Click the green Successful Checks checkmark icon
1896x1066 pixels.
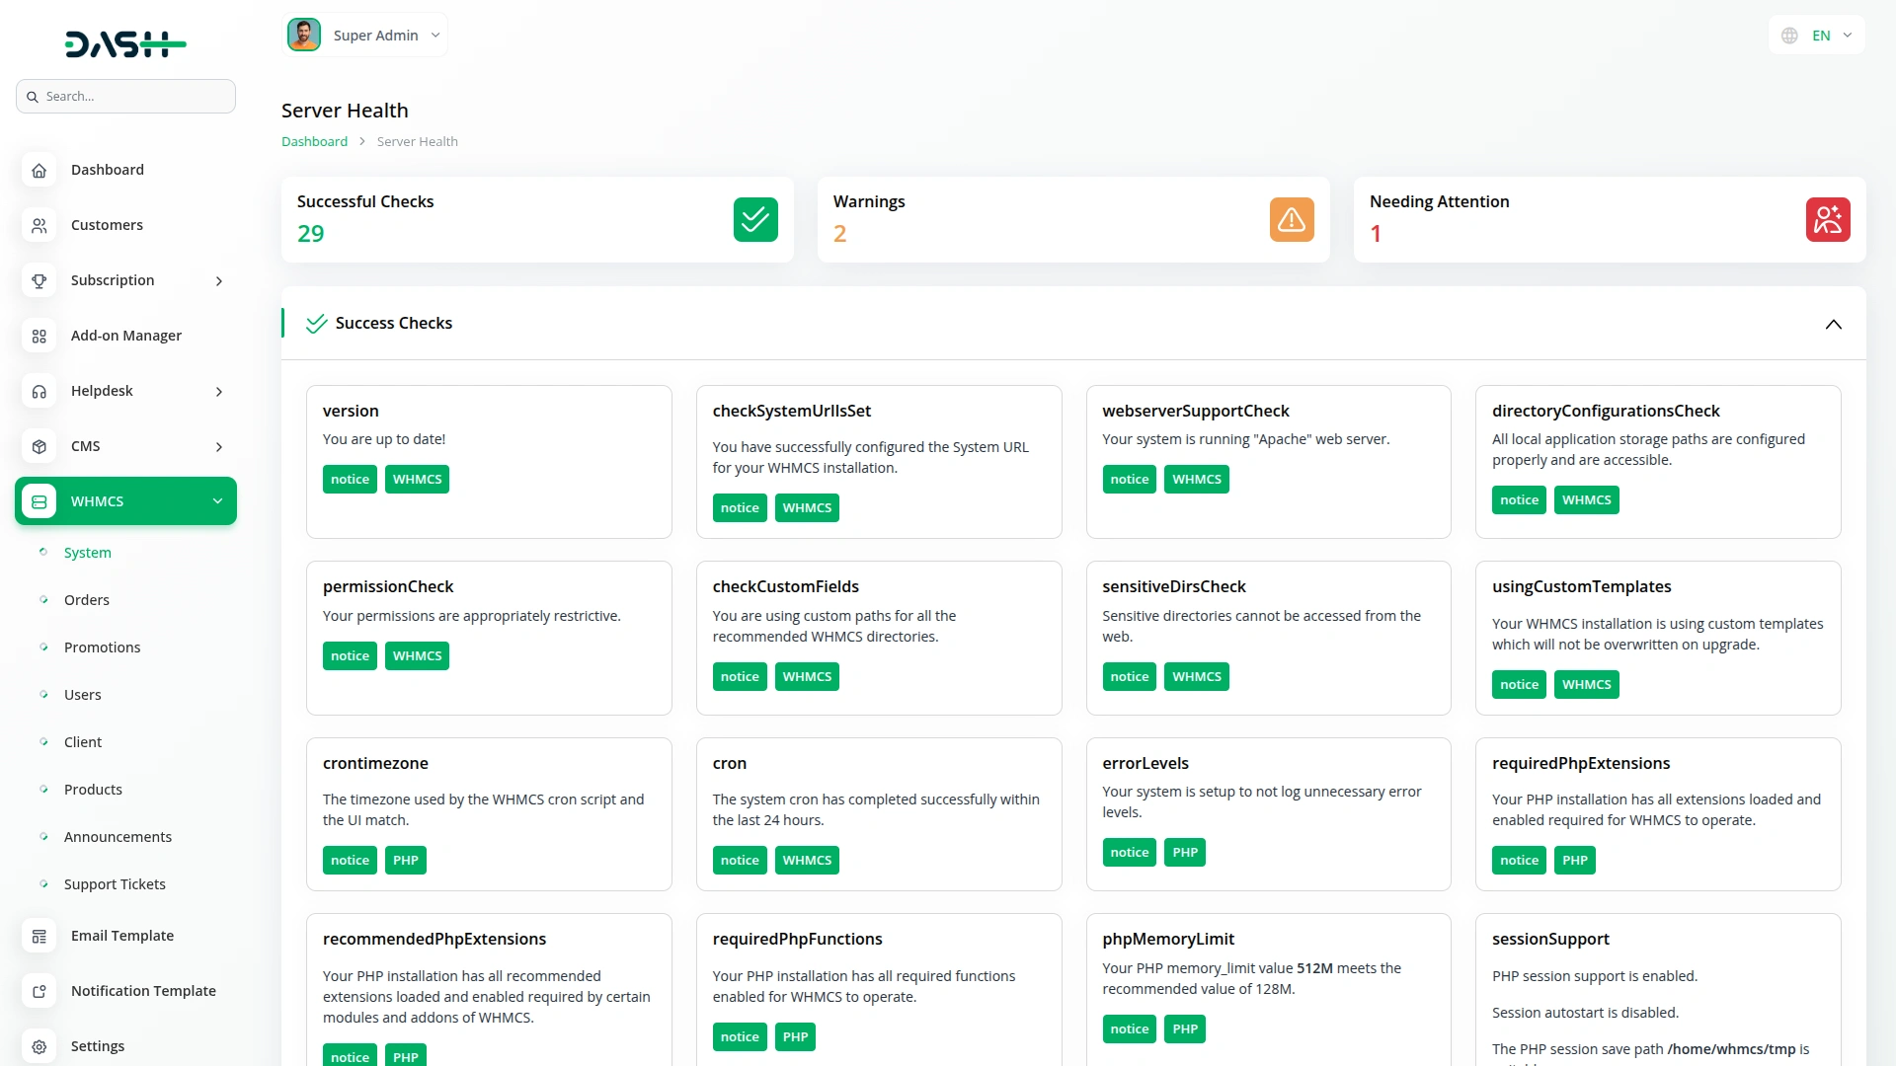click(755, 219)
